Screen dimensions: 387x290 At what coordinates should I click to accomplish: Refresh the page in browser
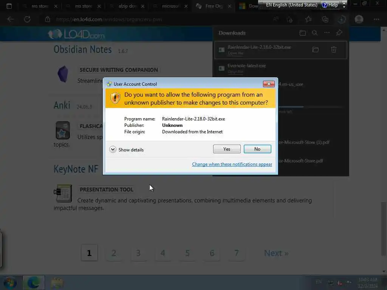pyautogui.click(x=27, y=19)
